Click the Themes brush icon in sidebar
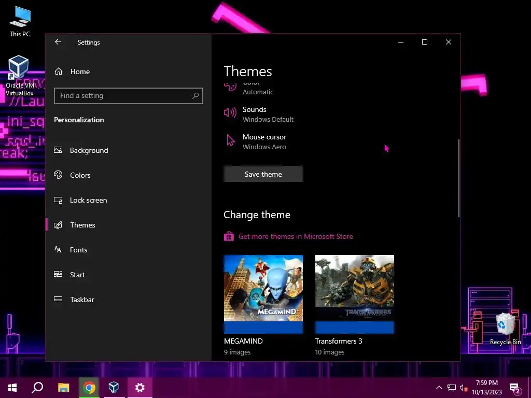The width and height of the screenshot is (531, 398). click(58, 225)
